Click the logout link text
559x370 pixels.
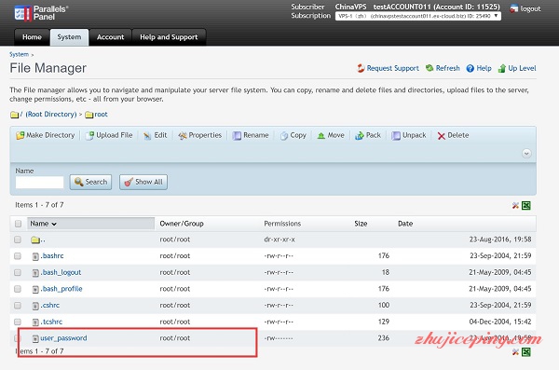530,8
